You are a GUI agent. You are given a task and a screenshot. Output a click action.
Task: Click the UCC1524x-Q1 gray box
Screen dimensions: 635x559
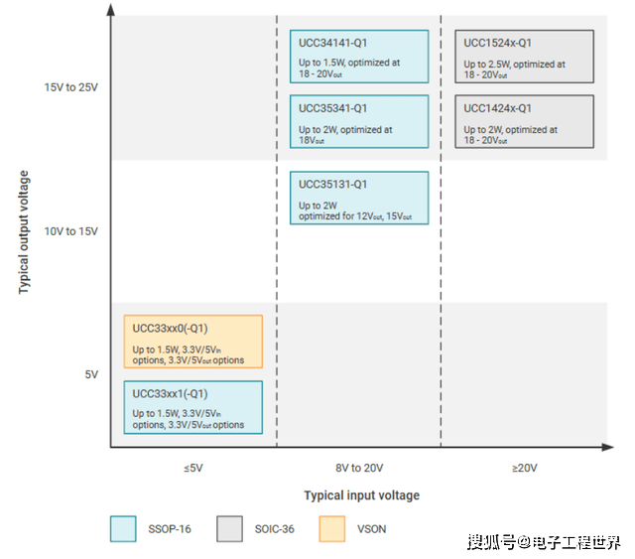tap(524, 57)
